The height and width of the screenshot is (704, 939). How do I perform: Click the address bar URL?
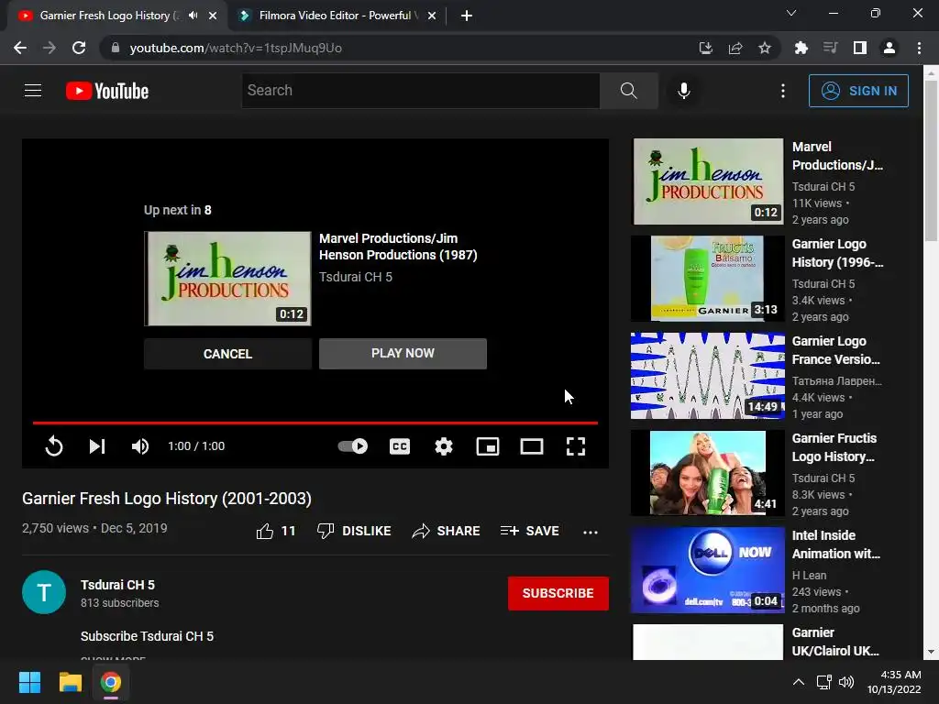click(236, 48)
